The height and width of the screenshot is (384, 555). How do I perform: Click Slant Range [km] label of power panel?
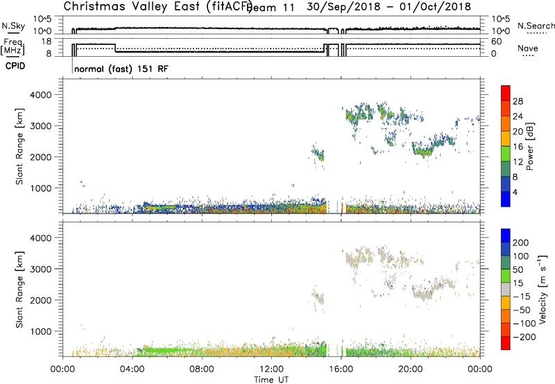click(19, 146)
